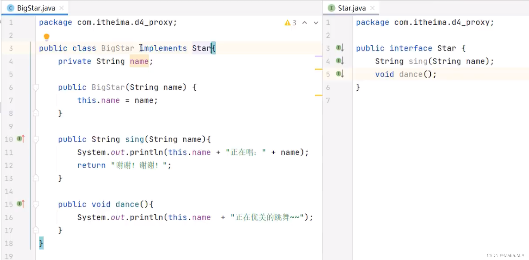
Task: Click the implements gutter icon on dance method line 15
Action: click(x=21, y=204)
